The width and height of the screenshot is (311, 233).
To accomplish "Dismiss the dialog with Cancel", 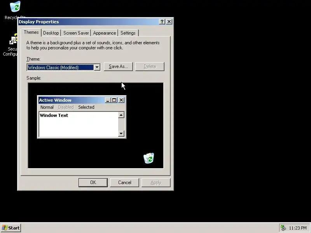I will click(x=124, y=183).
